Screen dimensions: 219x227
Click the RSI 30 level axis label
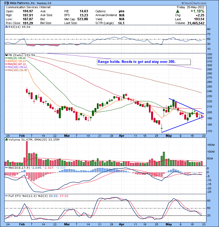[x=209, y=44]
